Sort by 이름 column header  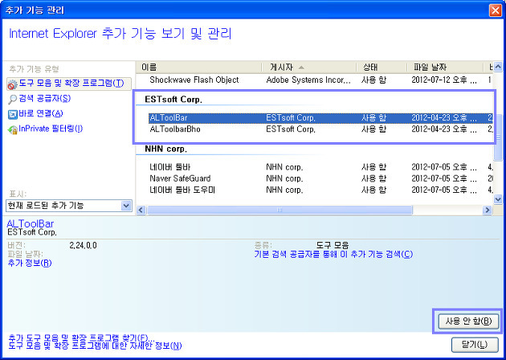(x=198, y=67)
